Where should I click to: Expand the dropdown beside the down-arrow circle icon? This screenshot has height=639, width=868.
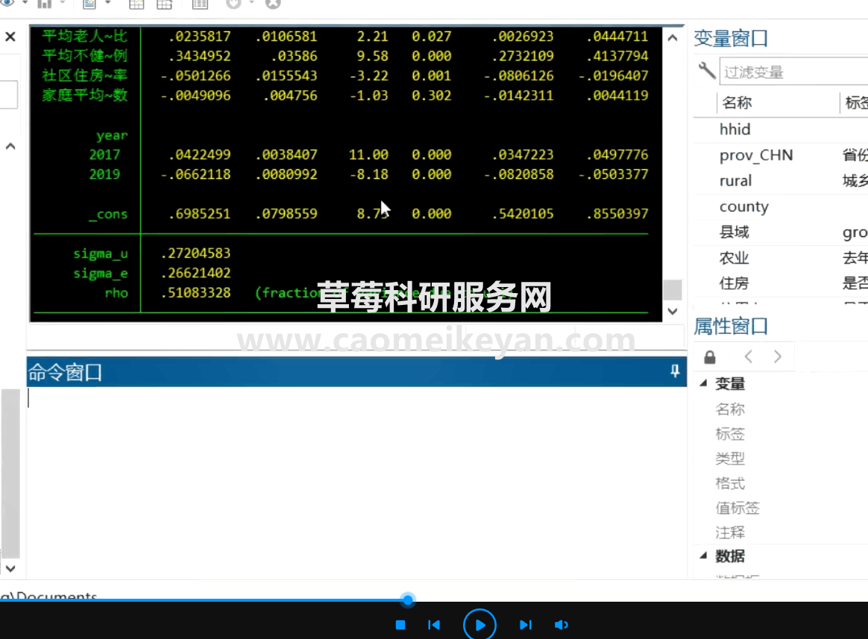coord(251,3)
